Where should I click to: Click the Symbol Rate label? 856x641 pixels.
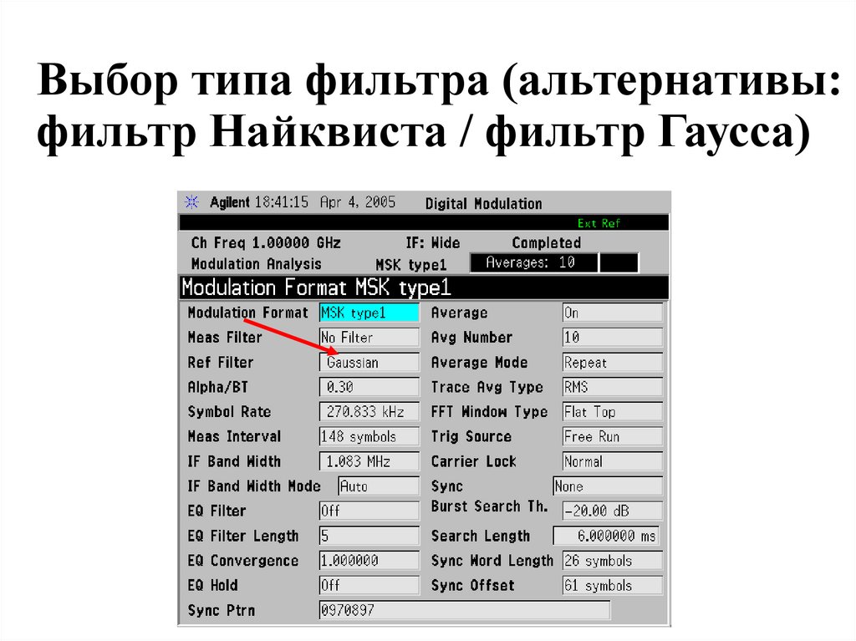pos(229,412)
